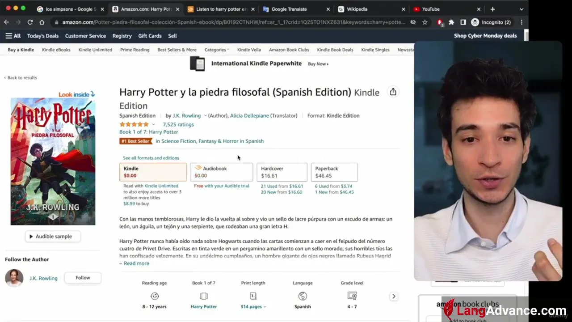This screenshot has height=322, width=572.
Task: Play the Audible sample
Action: tap(53, 236)
